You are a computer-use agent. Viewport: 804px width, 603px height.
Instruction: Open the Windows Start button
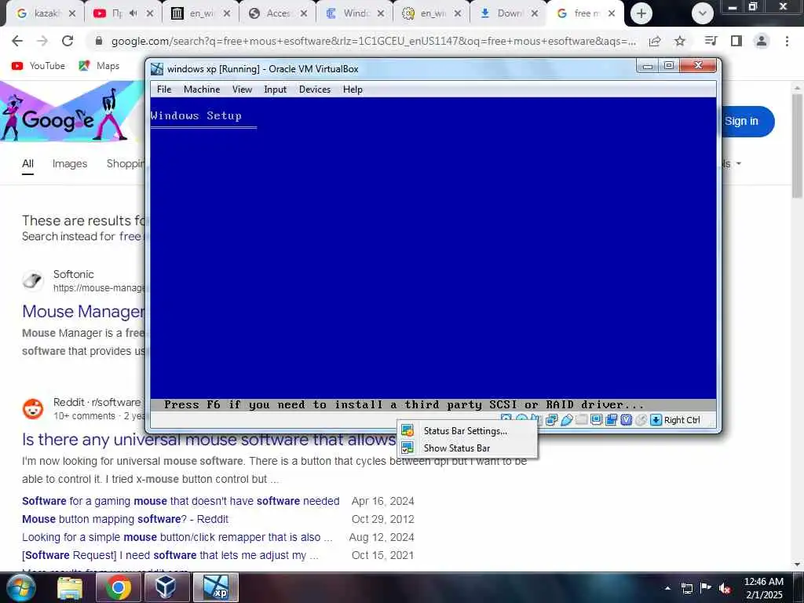coord(21,587)
